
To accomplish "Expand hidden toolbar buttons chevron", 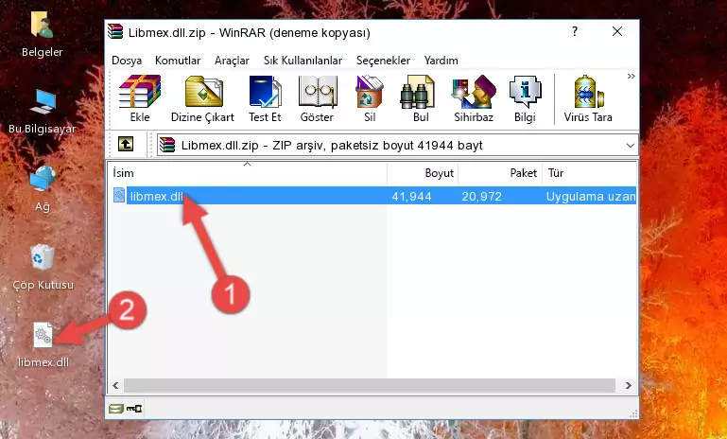I will pyautogui.click(x=631, y=76).
